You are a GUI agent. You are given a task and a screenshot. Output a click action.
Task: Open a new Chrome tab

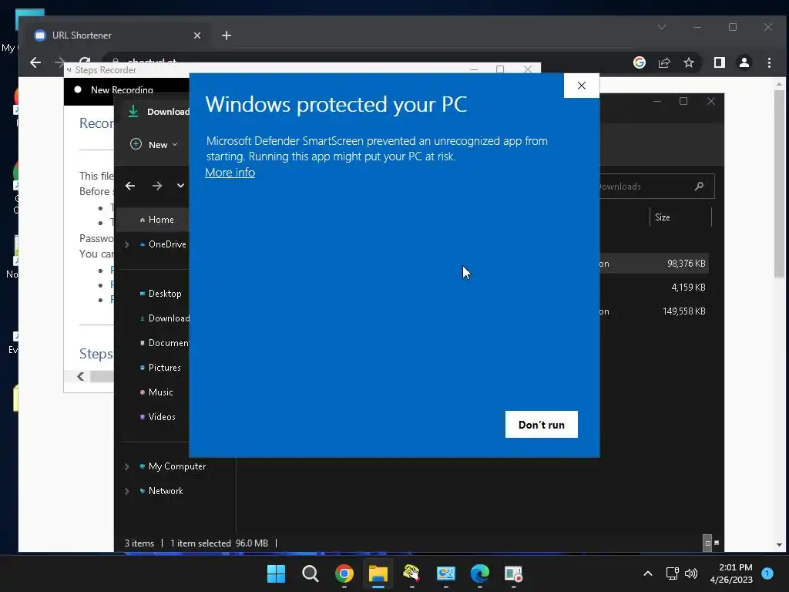click(x=227, y=35)
